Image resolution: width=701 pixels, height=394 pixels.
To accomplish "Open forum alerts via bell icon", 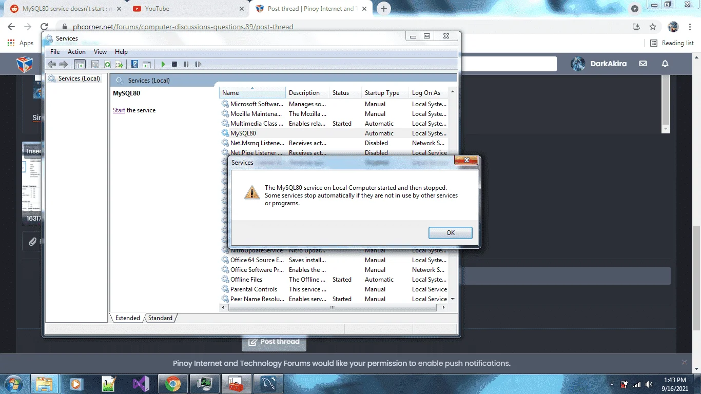I will 665,64.
